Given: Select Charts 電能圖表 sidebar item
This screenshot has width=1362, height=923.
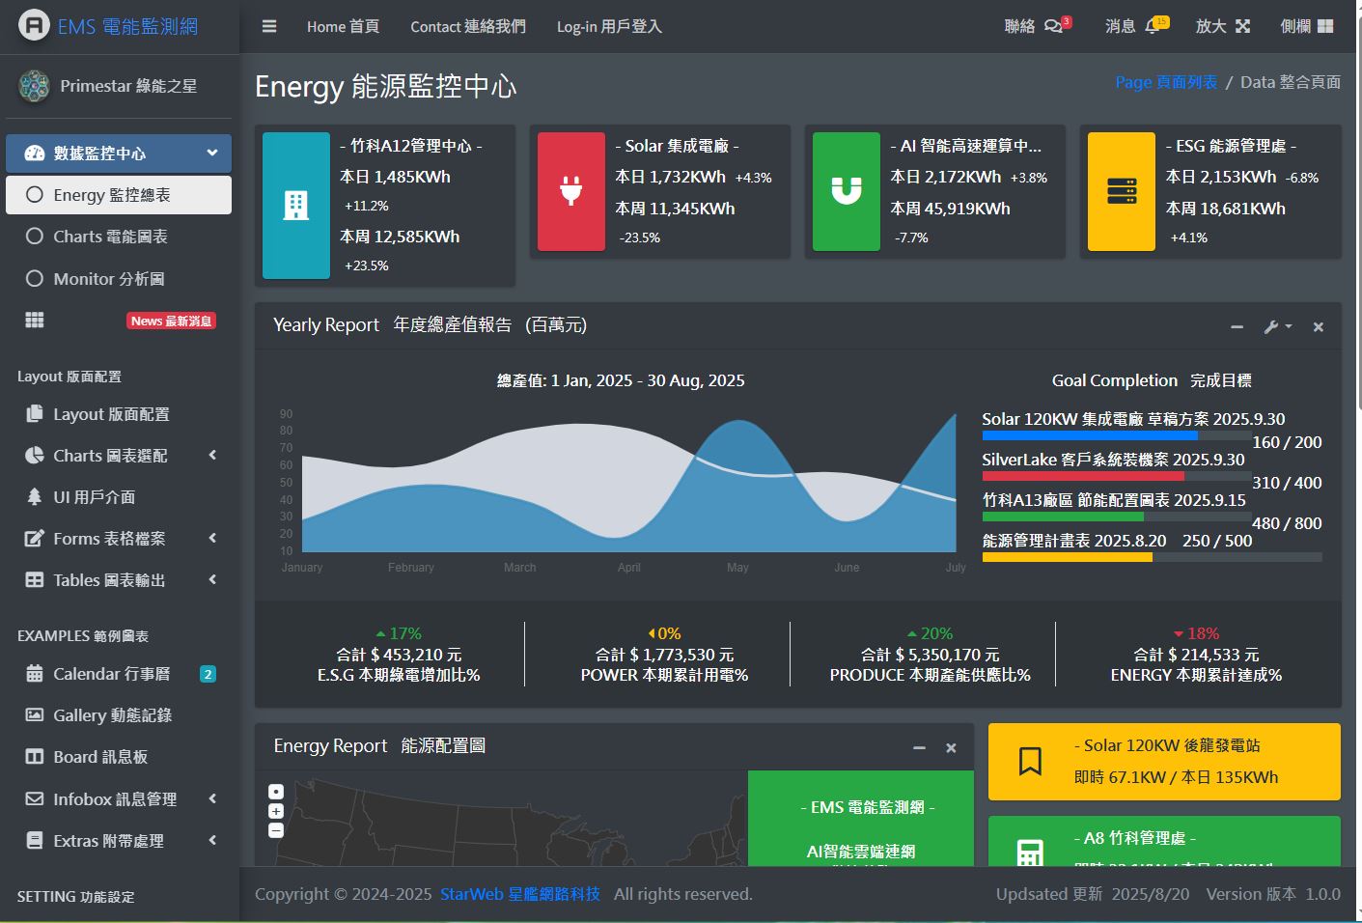Looking at the screenshot, I should pos(119,237).
